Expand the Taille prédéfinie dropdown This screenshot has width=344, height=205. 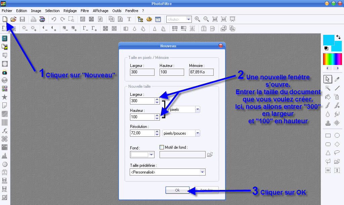(202, 172)
